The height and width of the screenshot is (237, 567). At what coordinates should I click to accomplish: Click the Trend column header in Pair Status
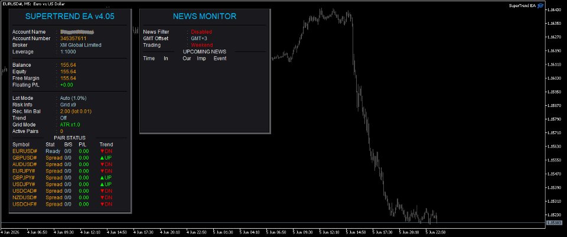point(106,144)
